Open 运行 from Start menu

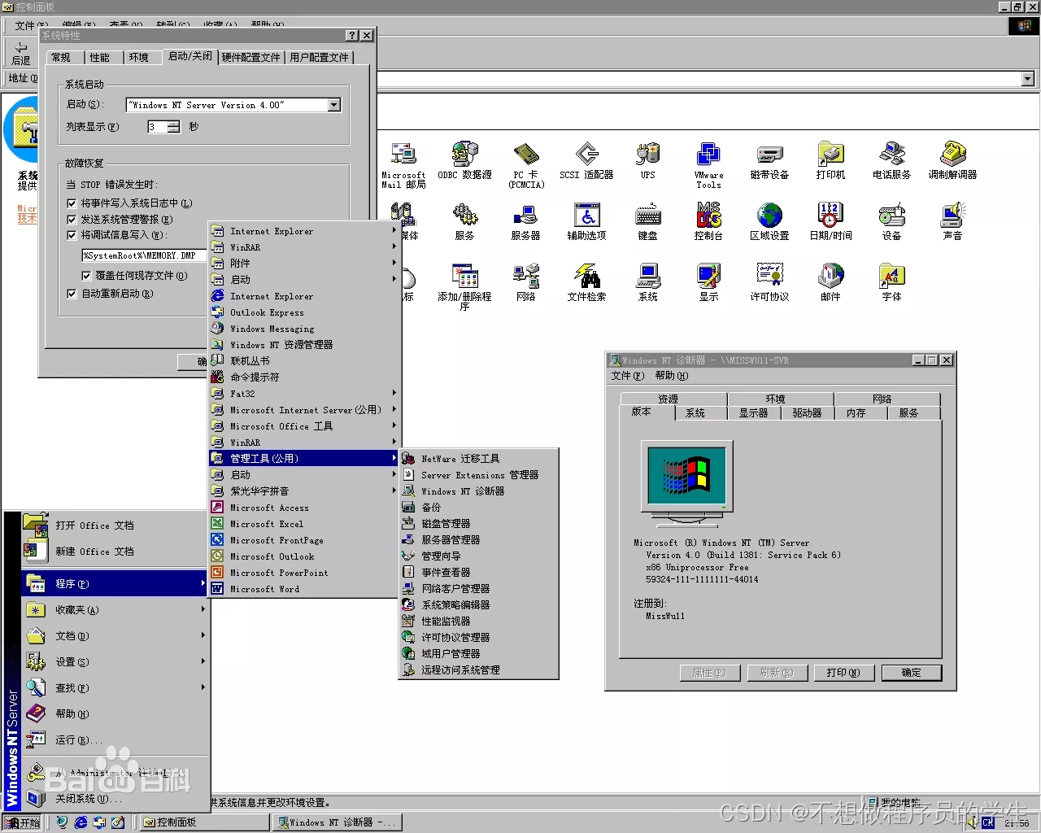115,740
